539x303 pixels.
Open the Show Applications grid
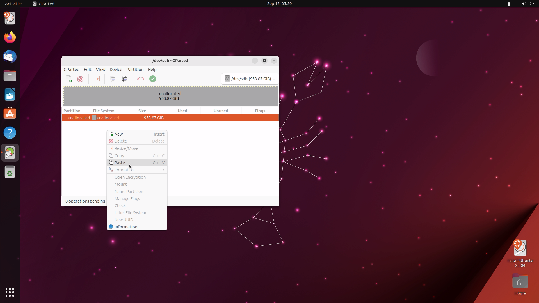pos(10,292)
